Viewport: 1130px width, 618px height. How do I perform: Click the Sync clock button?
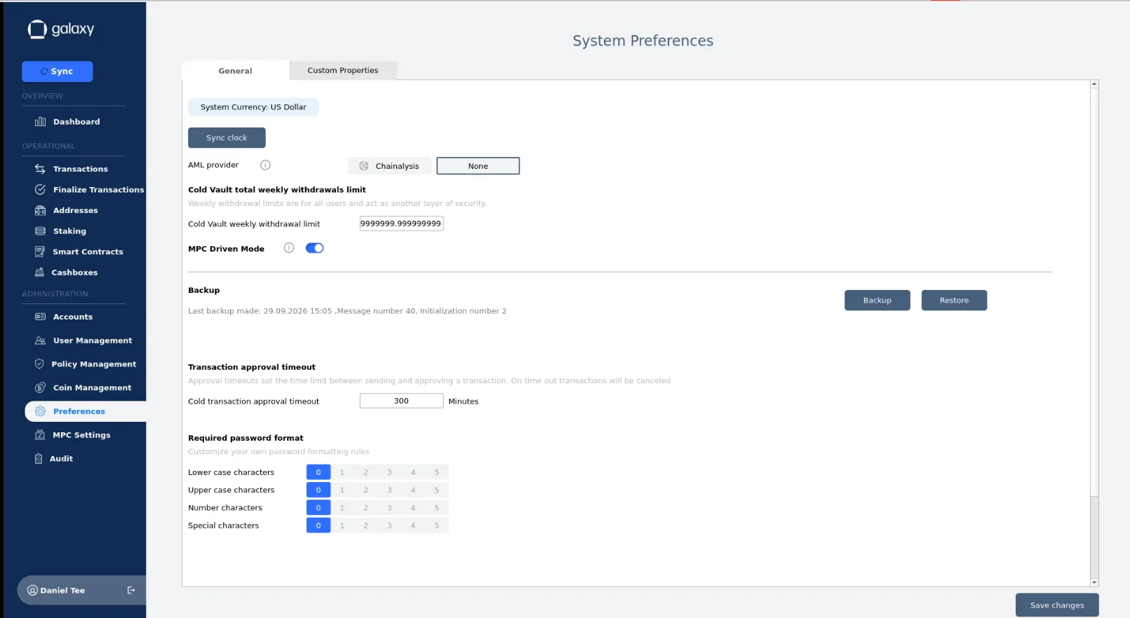pyautogui.click(x=227, y=138)
